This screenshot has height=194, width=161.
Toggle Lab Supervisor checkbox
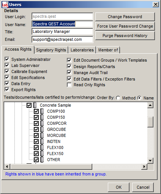[x=7, y=65]
